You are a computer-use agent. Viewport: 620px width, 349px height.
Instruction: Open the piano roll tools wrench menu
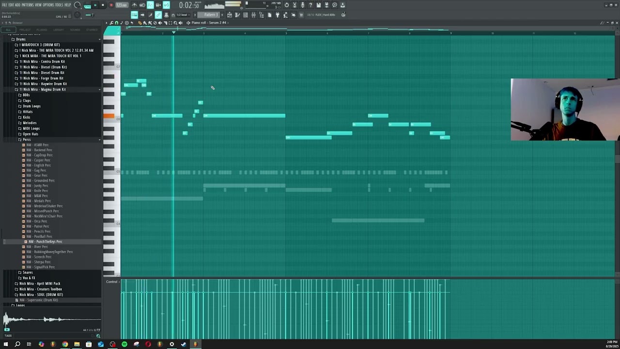111,23
